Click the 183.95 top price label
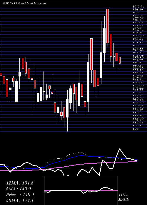The height and width of the screenshot is (205, 147). (138, 6)
